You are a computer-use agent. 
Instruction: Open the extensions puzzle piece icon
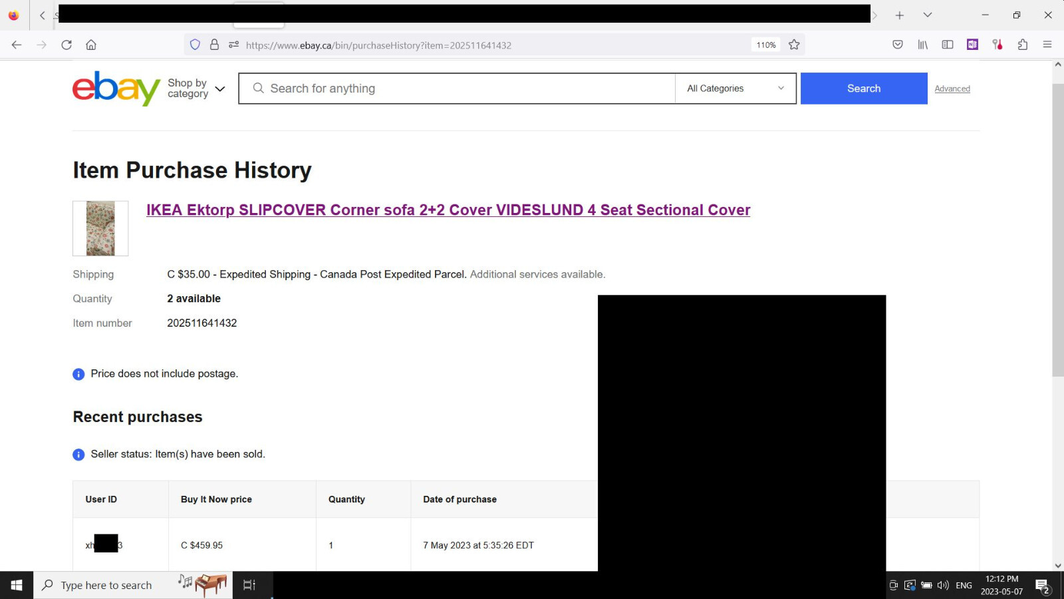1023,45
